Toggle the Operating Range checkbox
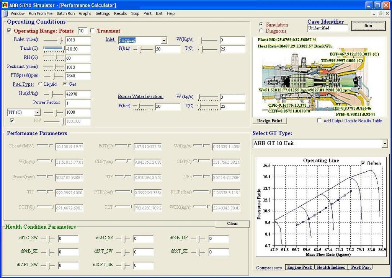 click(x=9, y=31)
